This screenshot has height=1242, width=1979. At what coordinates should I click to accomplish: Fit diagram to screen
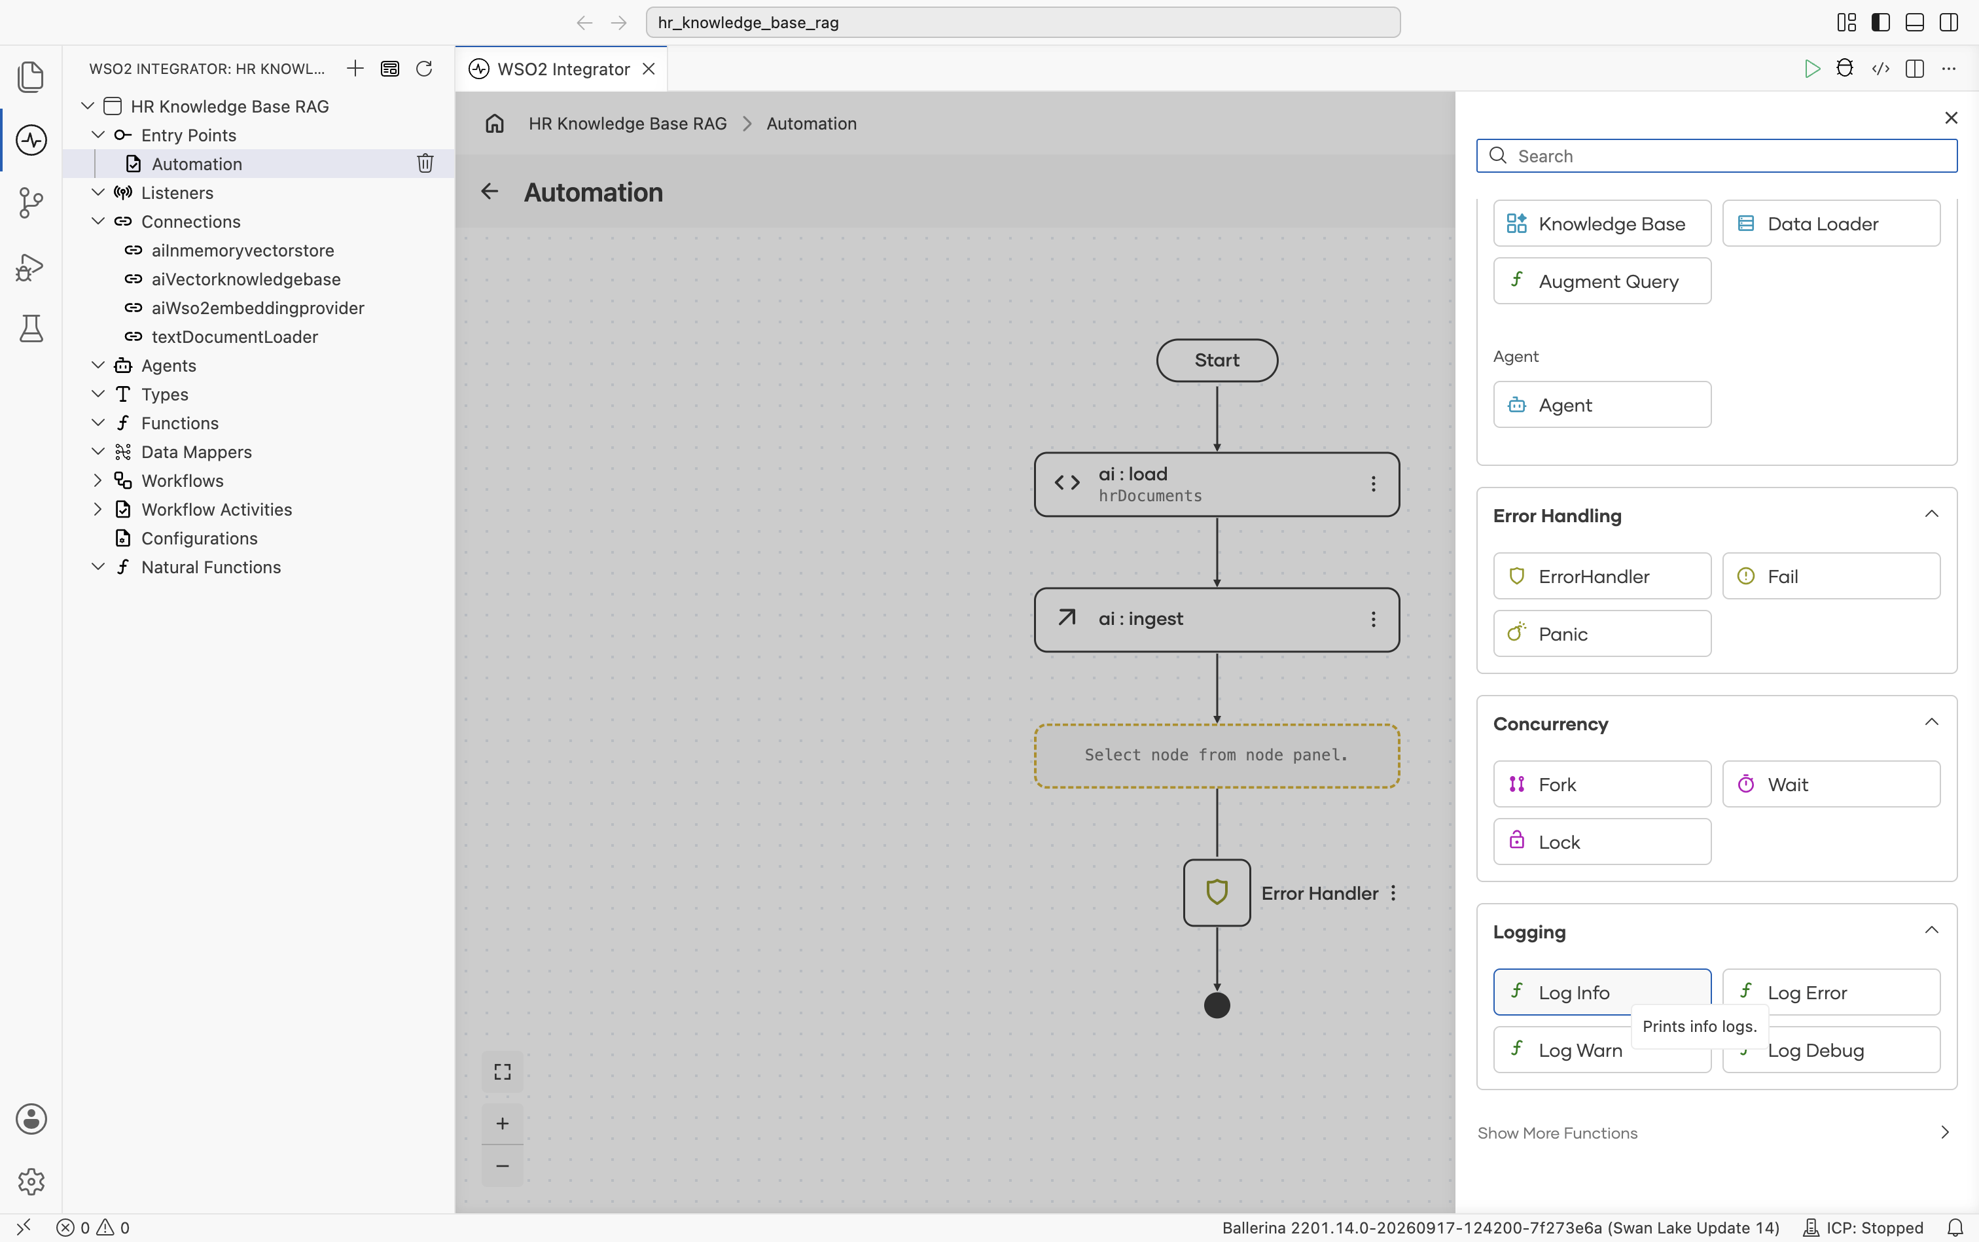point(502,1071)
